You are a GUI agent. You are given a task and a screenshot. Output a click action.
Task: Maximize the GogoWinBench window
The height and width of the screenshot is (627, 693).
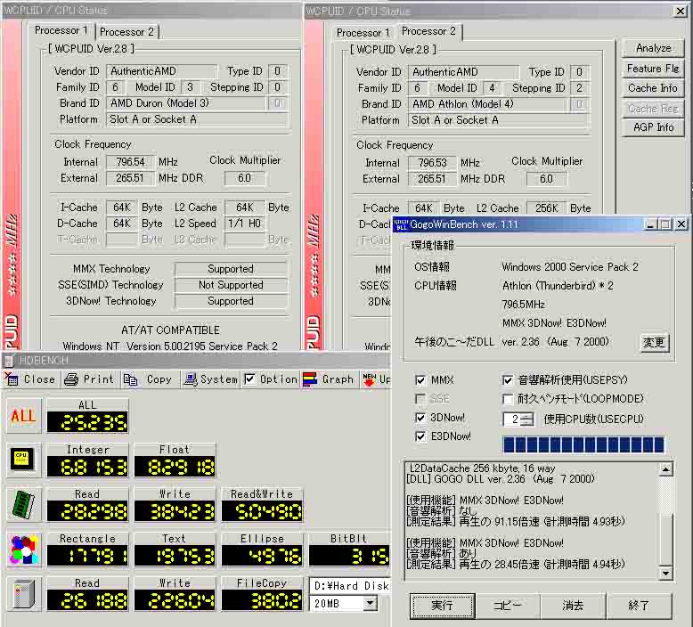coord(664,224)
